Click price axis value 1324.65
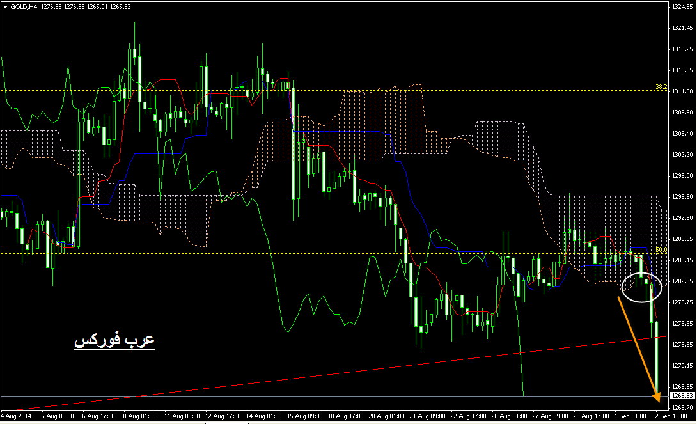Screen dimensions: 697x424 point(682,7)
